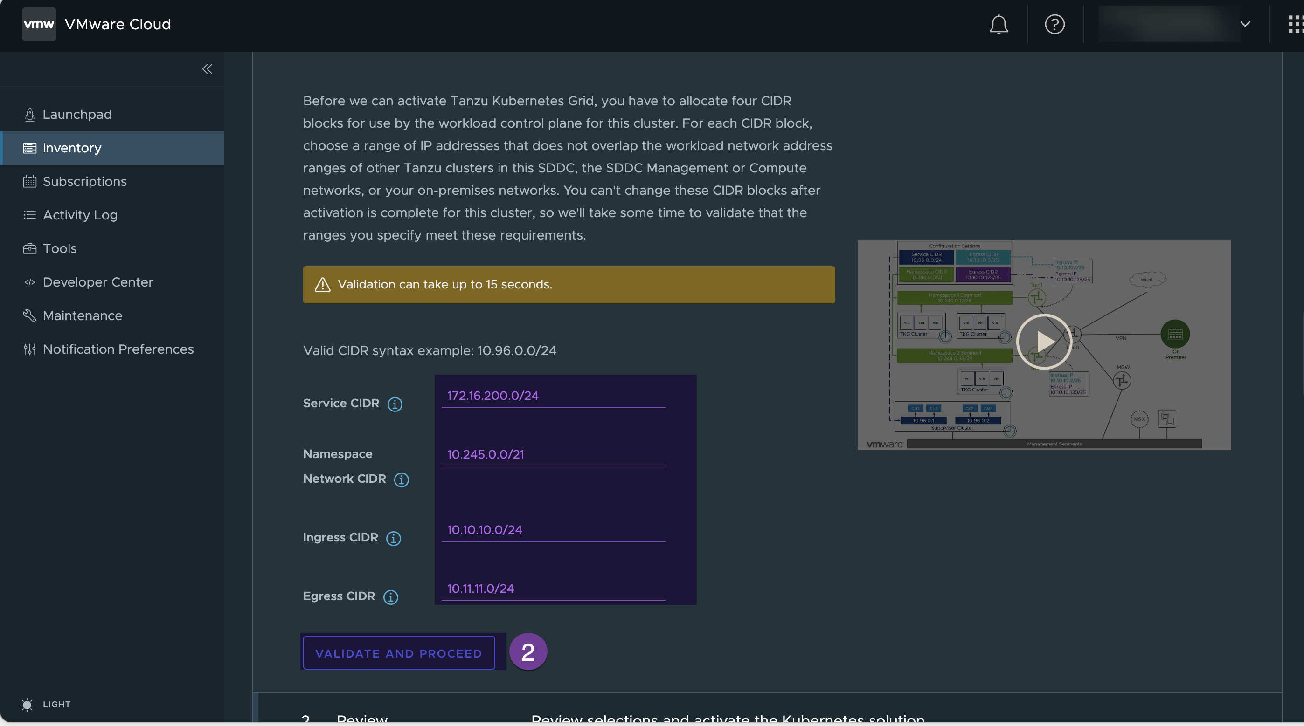Click the warning triangle in validation banner
Image resolution: width=1304 pixels, height=726 pixels.
322,284
